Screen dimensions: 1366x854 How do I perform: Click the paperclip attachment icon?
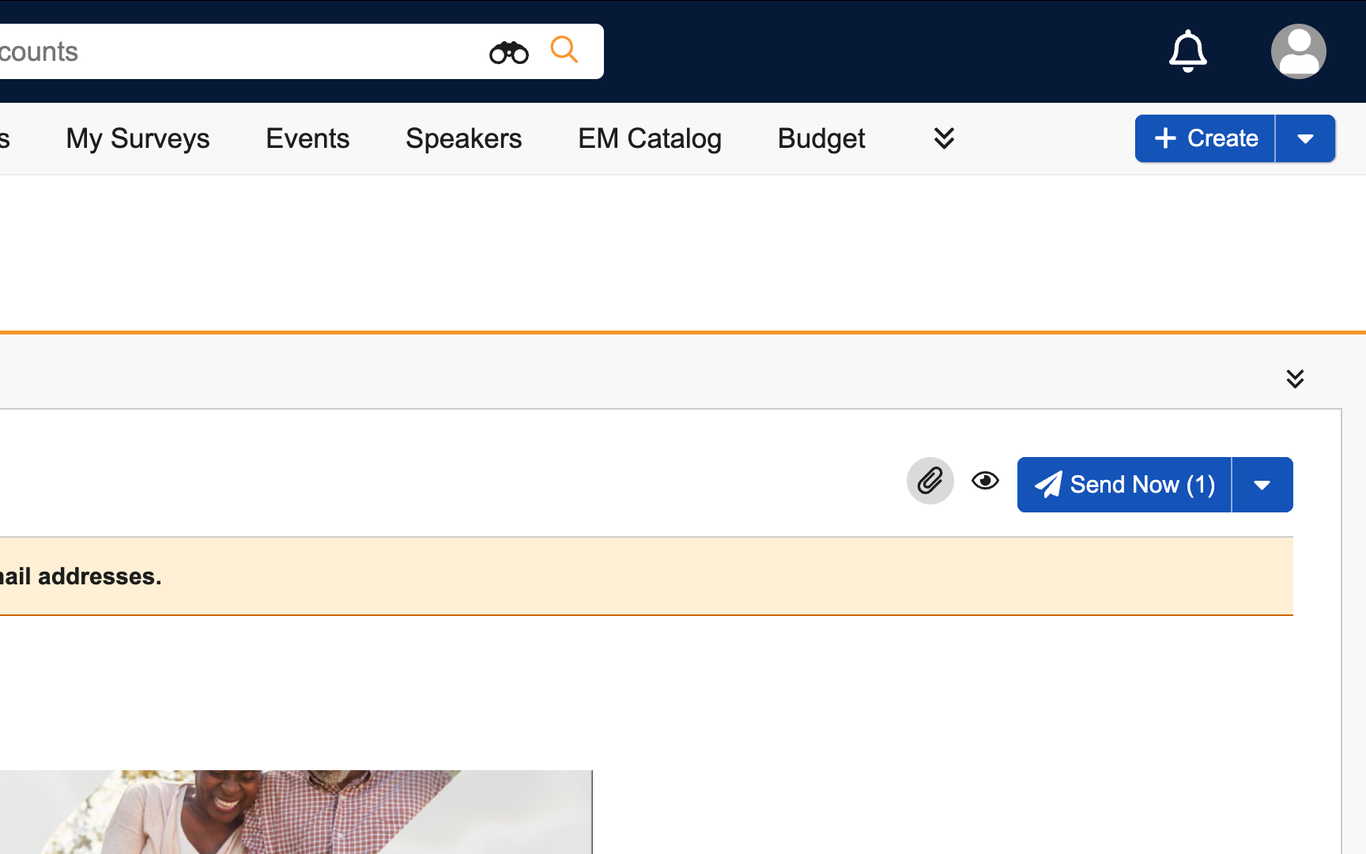930,481
